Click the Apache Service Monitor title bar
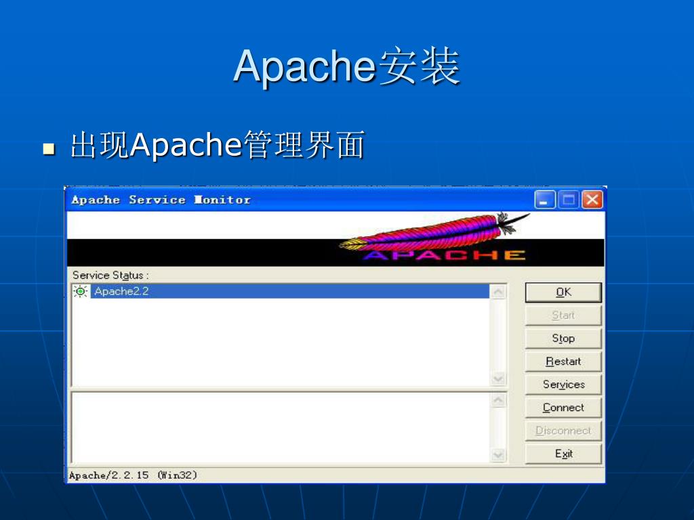 tap(301, 200)
